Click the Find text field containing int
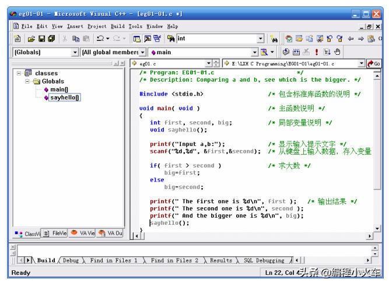This screenshot has width=389, height=286. point(217,39)
